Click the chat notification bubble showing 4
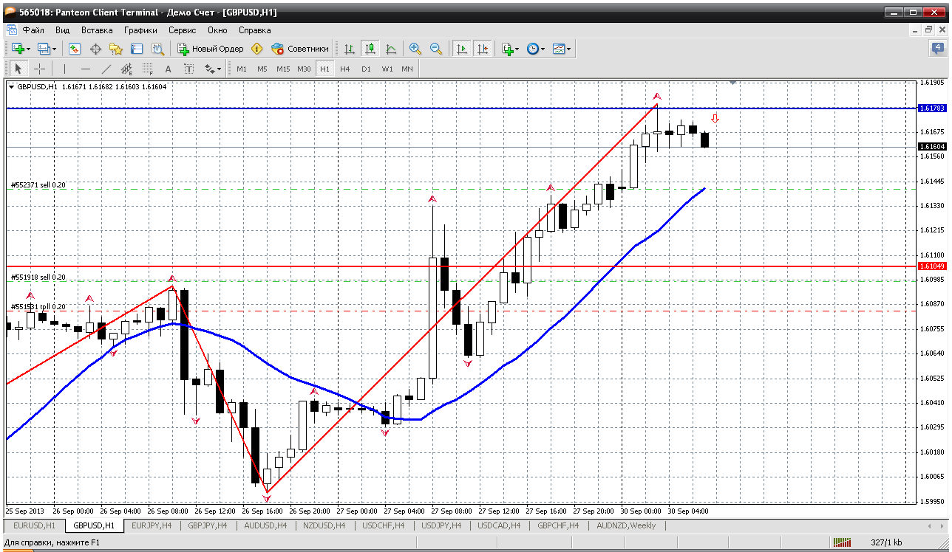The width and height of the screenshot is (952, 552). (937, 49)
